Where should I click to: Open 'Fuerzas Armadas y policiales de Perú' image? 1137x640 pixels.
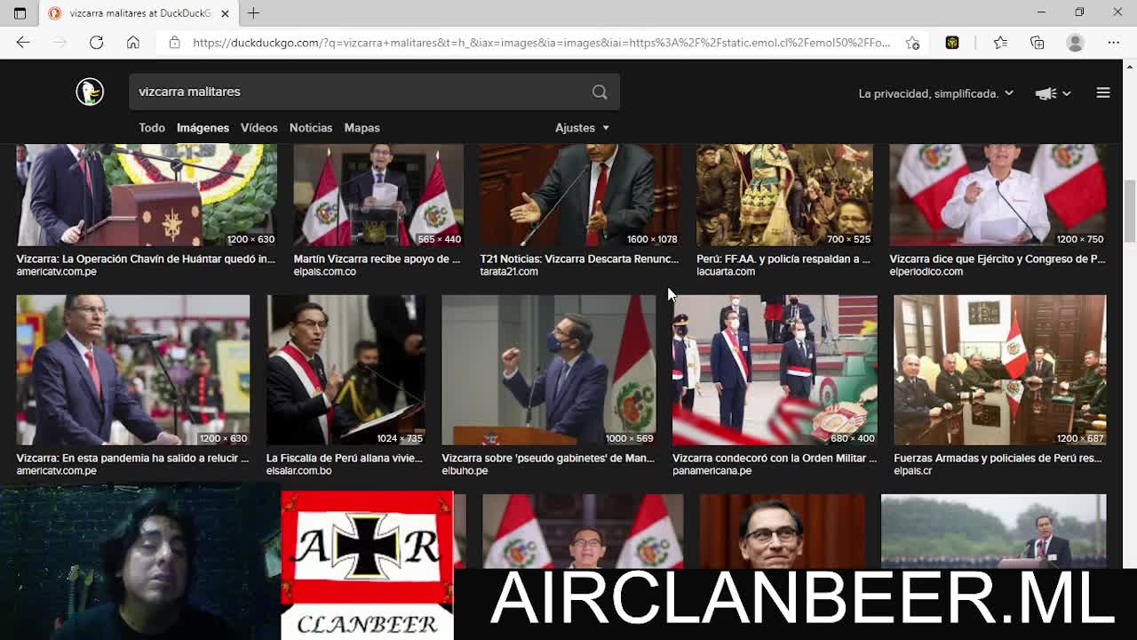coord(1000,370)
